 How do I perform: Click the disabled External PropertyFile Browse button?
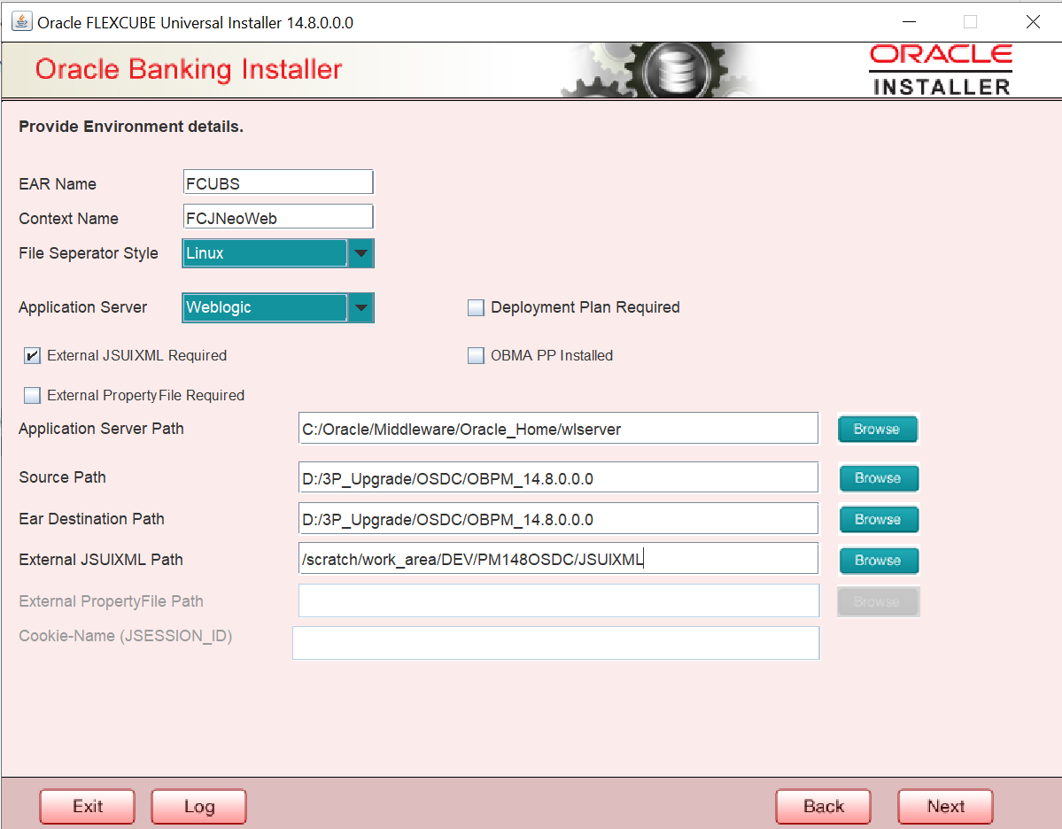[878, 601]
